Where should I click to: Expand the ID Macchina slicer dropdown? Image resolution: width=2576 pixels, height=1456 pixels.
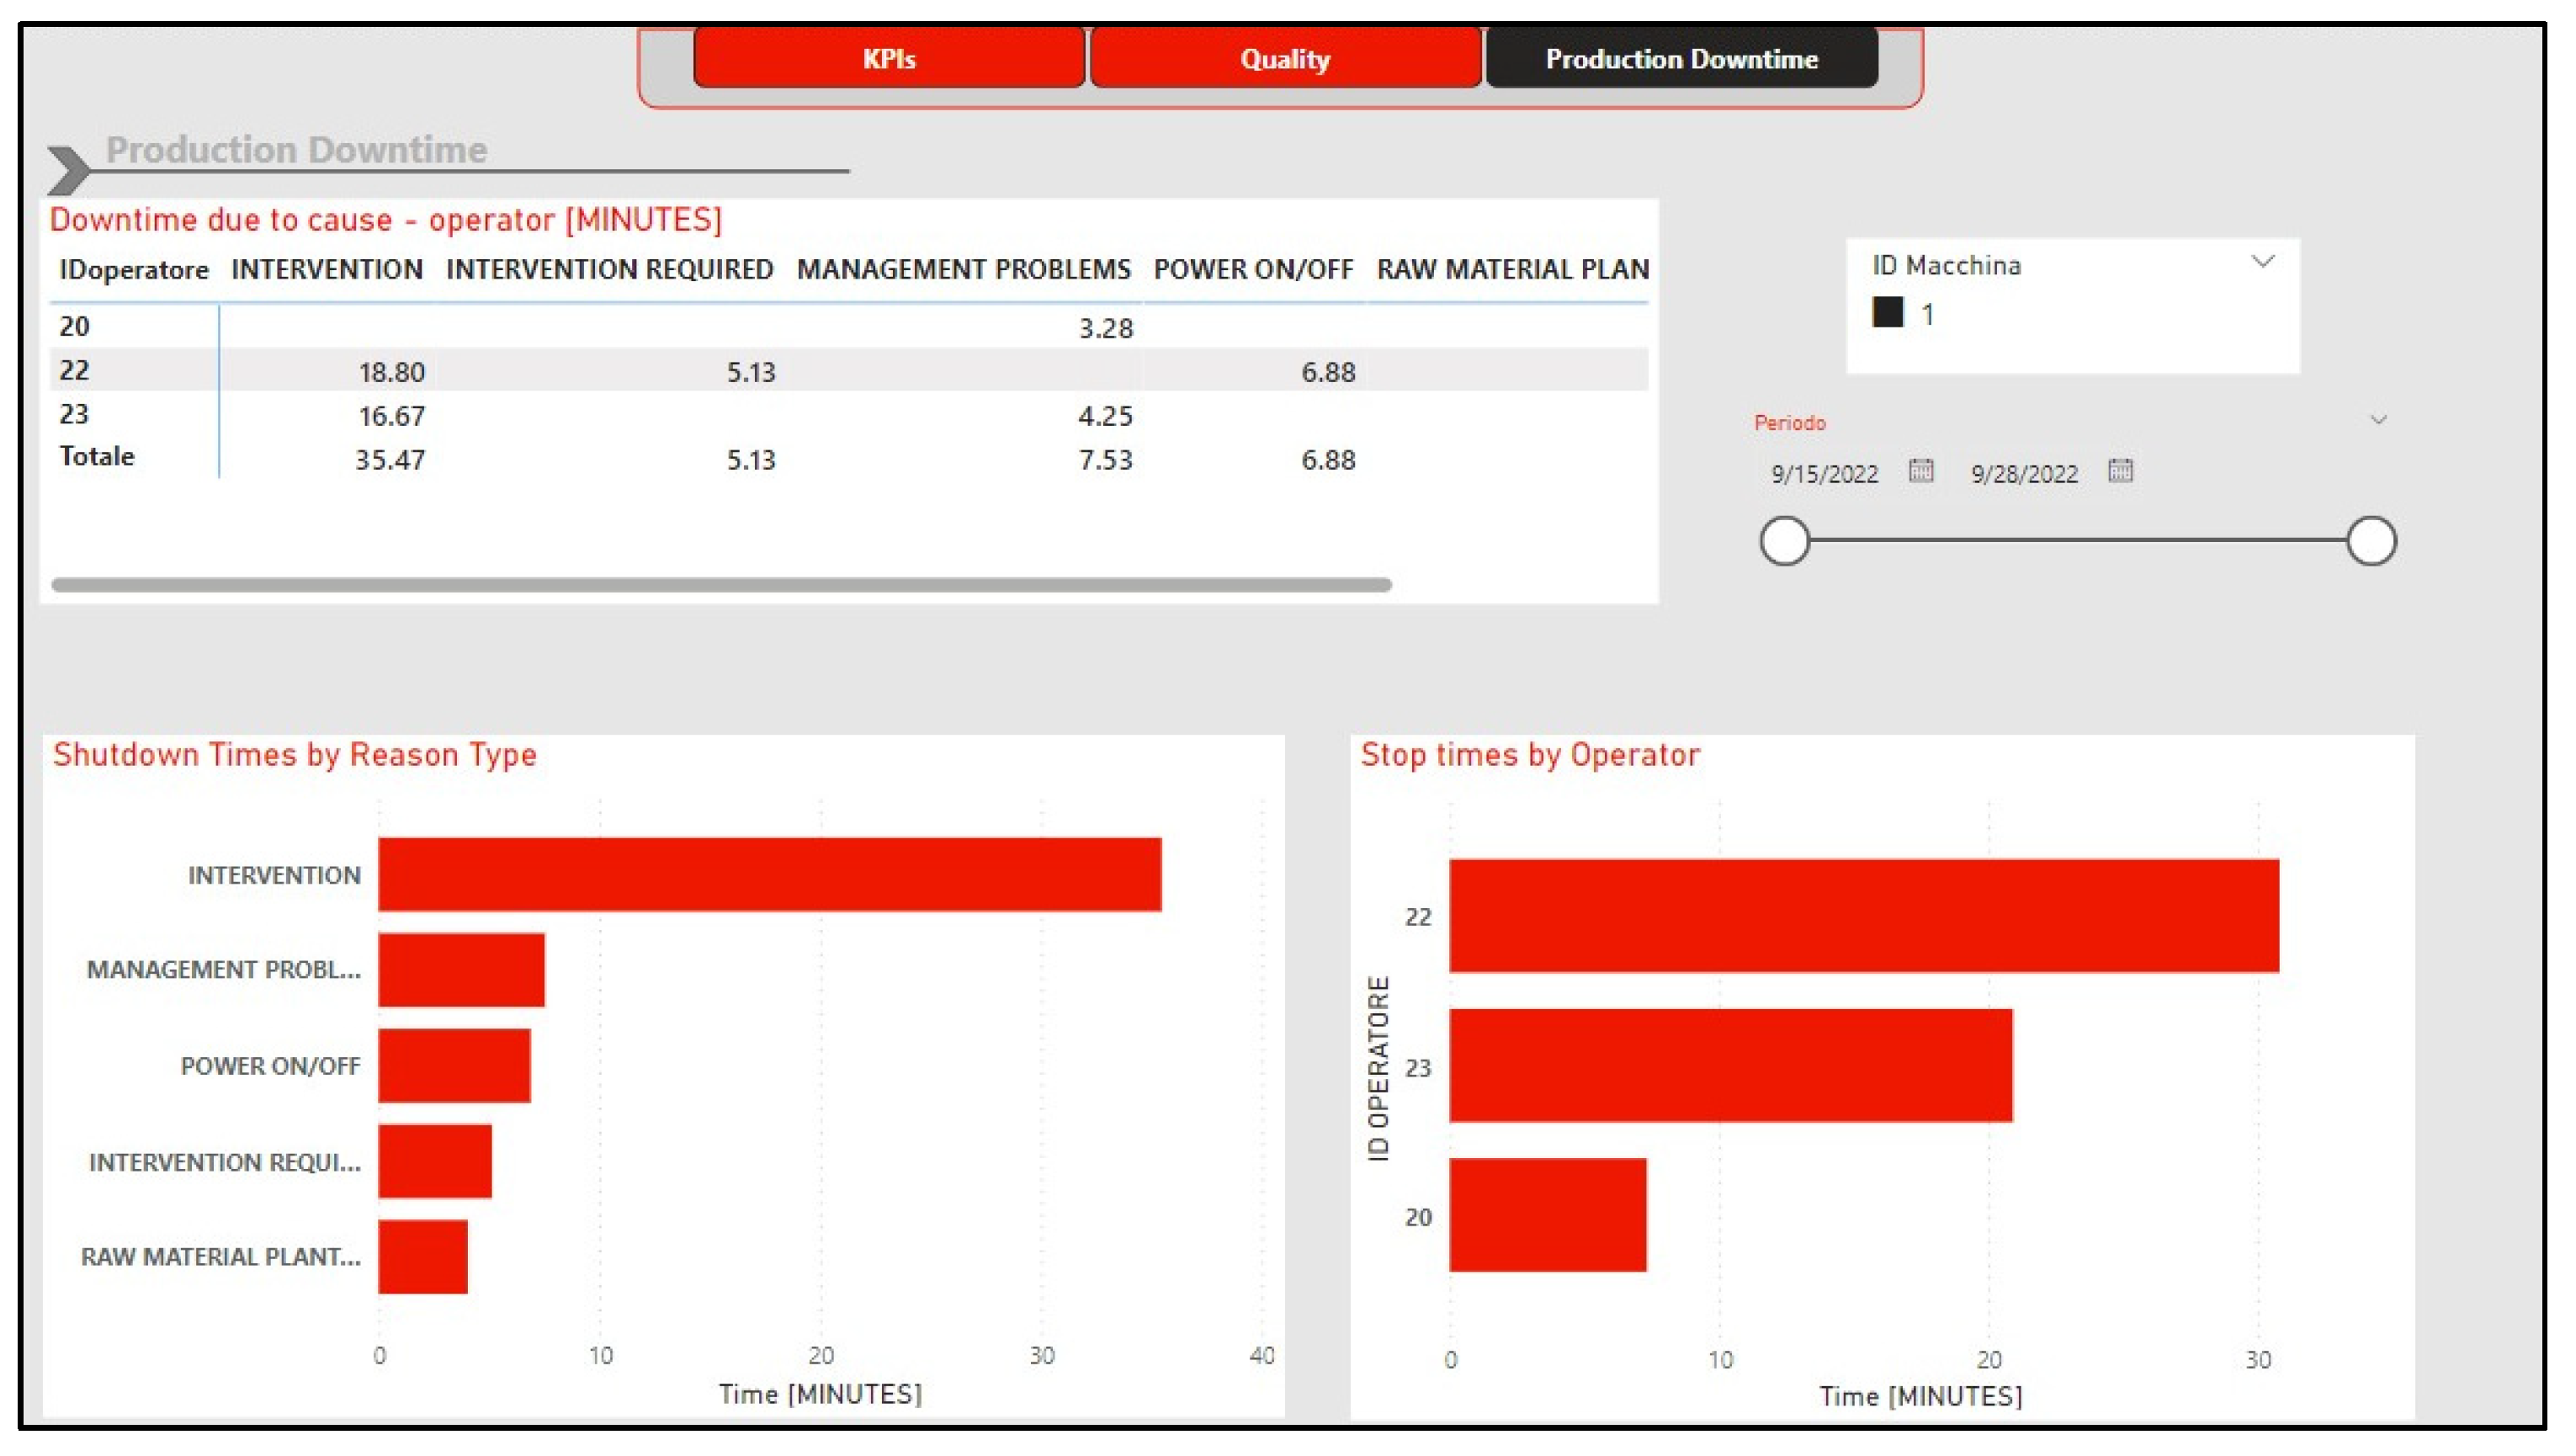click(x=2262, y=262)
